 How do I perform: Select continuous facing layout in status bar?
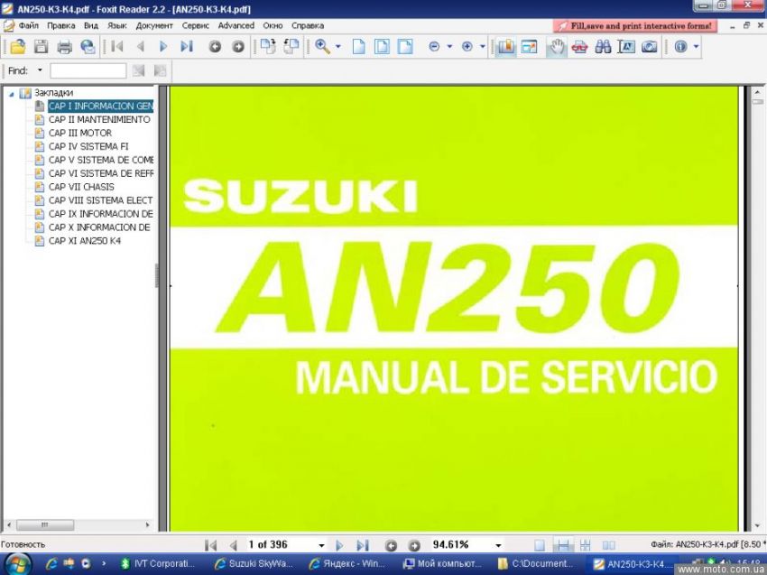pyautogui.click(x=586, y=545)
